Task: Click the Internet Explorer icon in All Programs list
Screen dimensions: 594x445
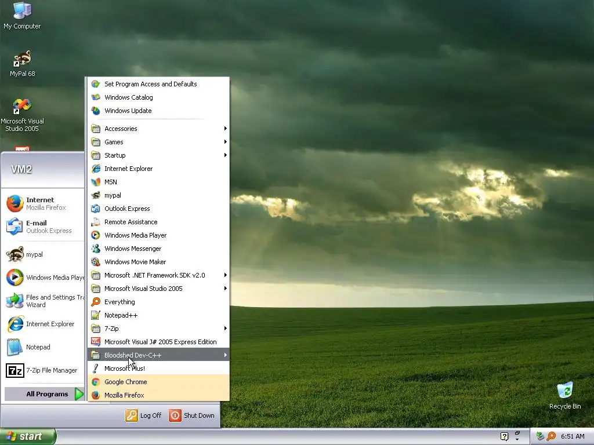Action: [96, 169]
